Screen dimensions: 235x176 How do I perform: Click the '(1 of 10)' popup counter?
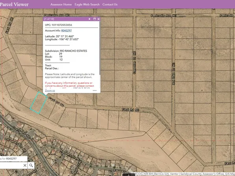click(x=49, y=19)
